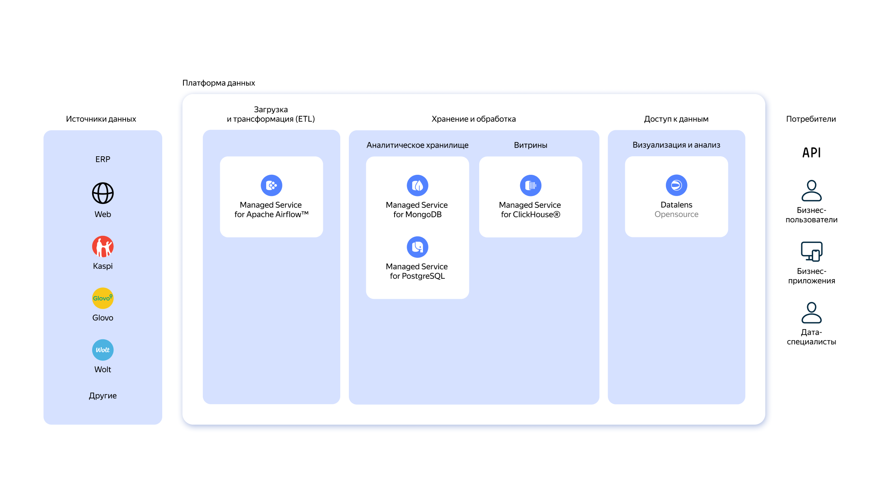
Task: Click the API label under Потребители
Action: 812,153
